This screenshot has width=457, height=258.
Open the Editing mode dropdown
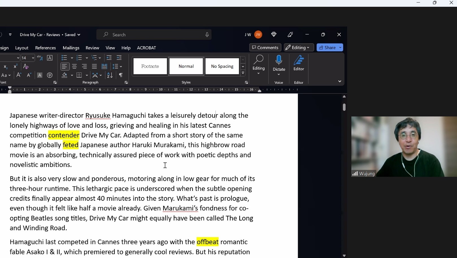pyautogui.click(x=299, y=47)
